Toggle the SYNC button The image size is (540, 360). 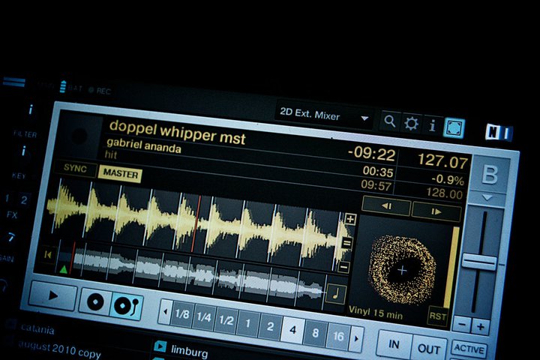tap(75, 168)
